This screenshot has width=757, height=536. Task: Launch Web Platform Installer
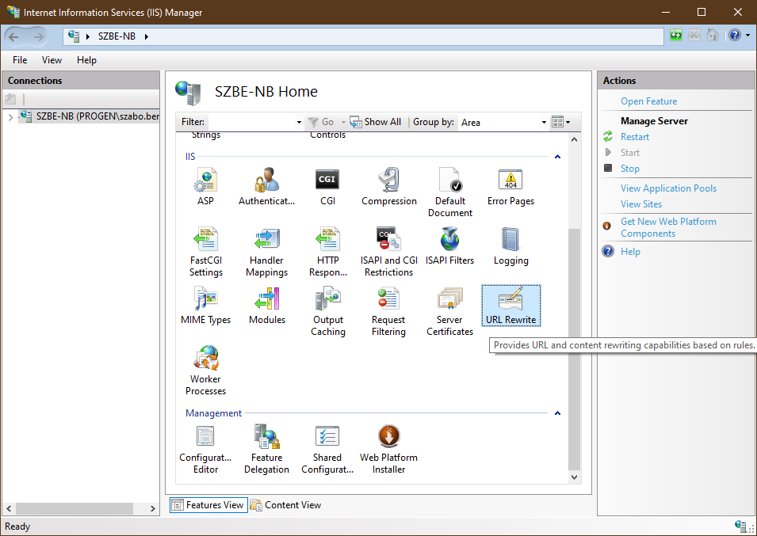click(x=388, y=449)
